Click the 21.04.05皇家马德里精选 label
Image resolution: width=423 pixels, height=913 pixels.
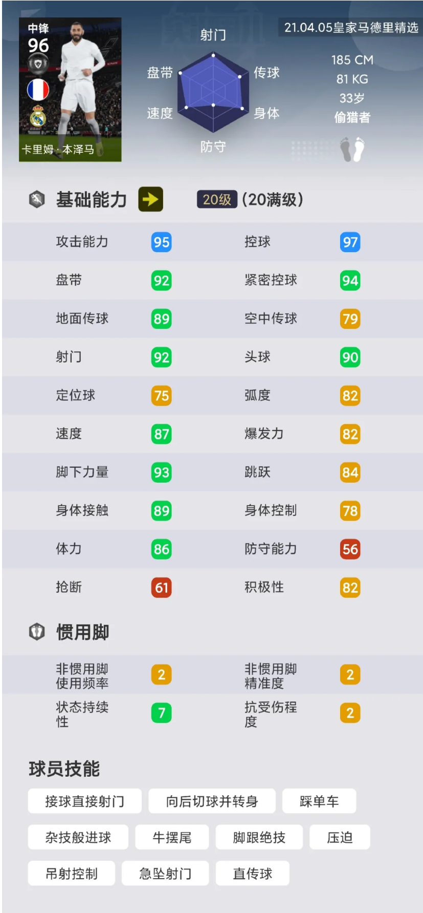pos(351,28)
